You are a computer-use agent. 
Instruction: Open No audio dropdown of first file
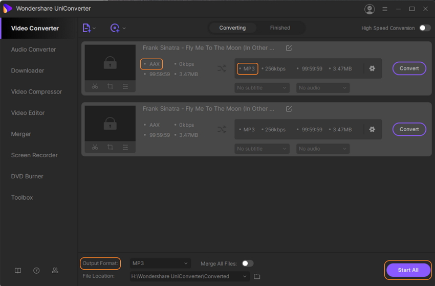click(322, 88)
